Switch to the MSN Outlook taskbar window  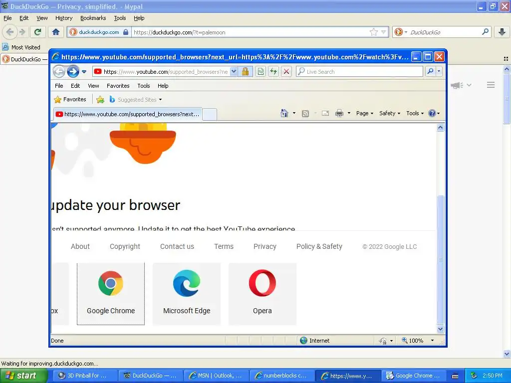coord(217,376)
